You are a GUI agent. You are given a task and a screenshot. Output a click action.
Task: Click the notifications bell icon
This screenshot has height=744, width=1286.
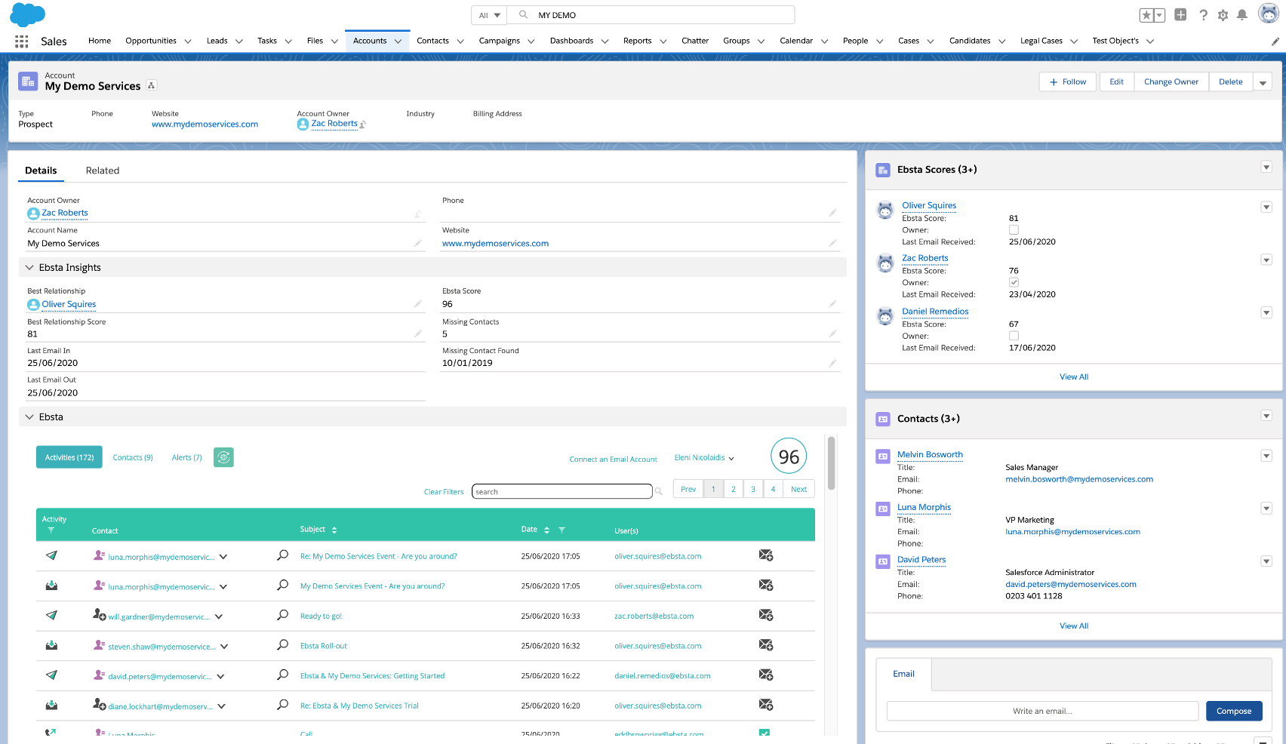(x=1241, y=15)
